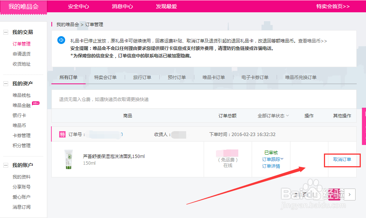Image resolution: width=366 pixels, height=218 pixels.
Task: Click 查看唯品币>> link in notice
Action: point(312,41)
